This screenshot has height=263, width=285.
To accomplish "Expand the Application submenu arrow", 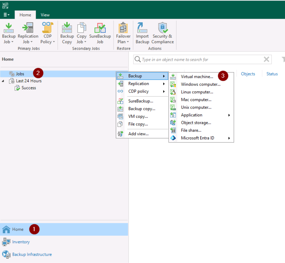I will (229, 115).
